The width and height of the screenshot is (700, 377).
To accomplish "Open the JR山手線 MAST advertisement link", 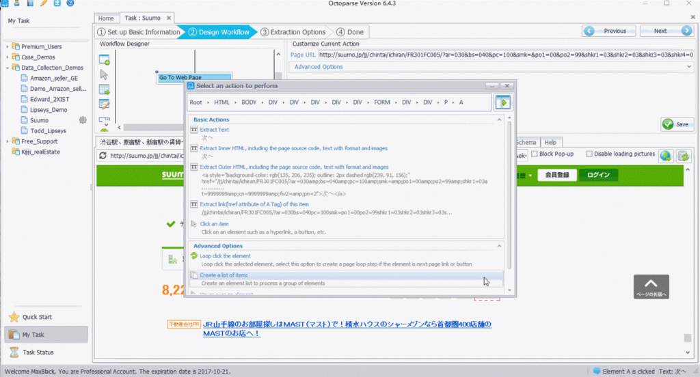I will coord(347,329).
